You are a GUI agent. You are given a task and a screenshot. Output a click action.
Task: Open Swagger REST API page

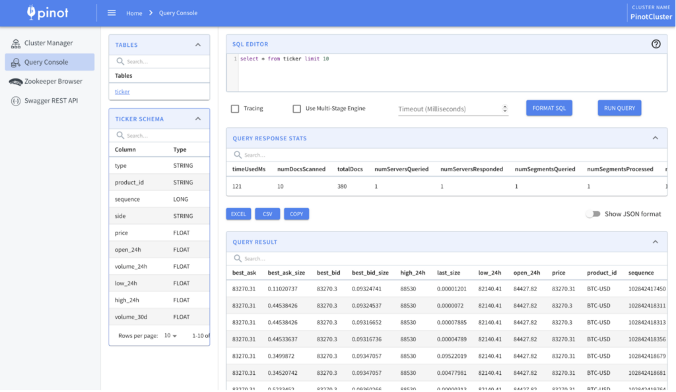(x=51, y=101)
